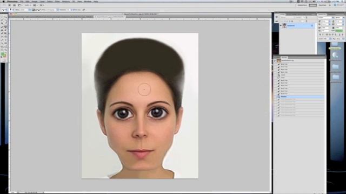The image size is (346, 194).
Task: Switch to the active document tab
Action: (x=110, y=17)
